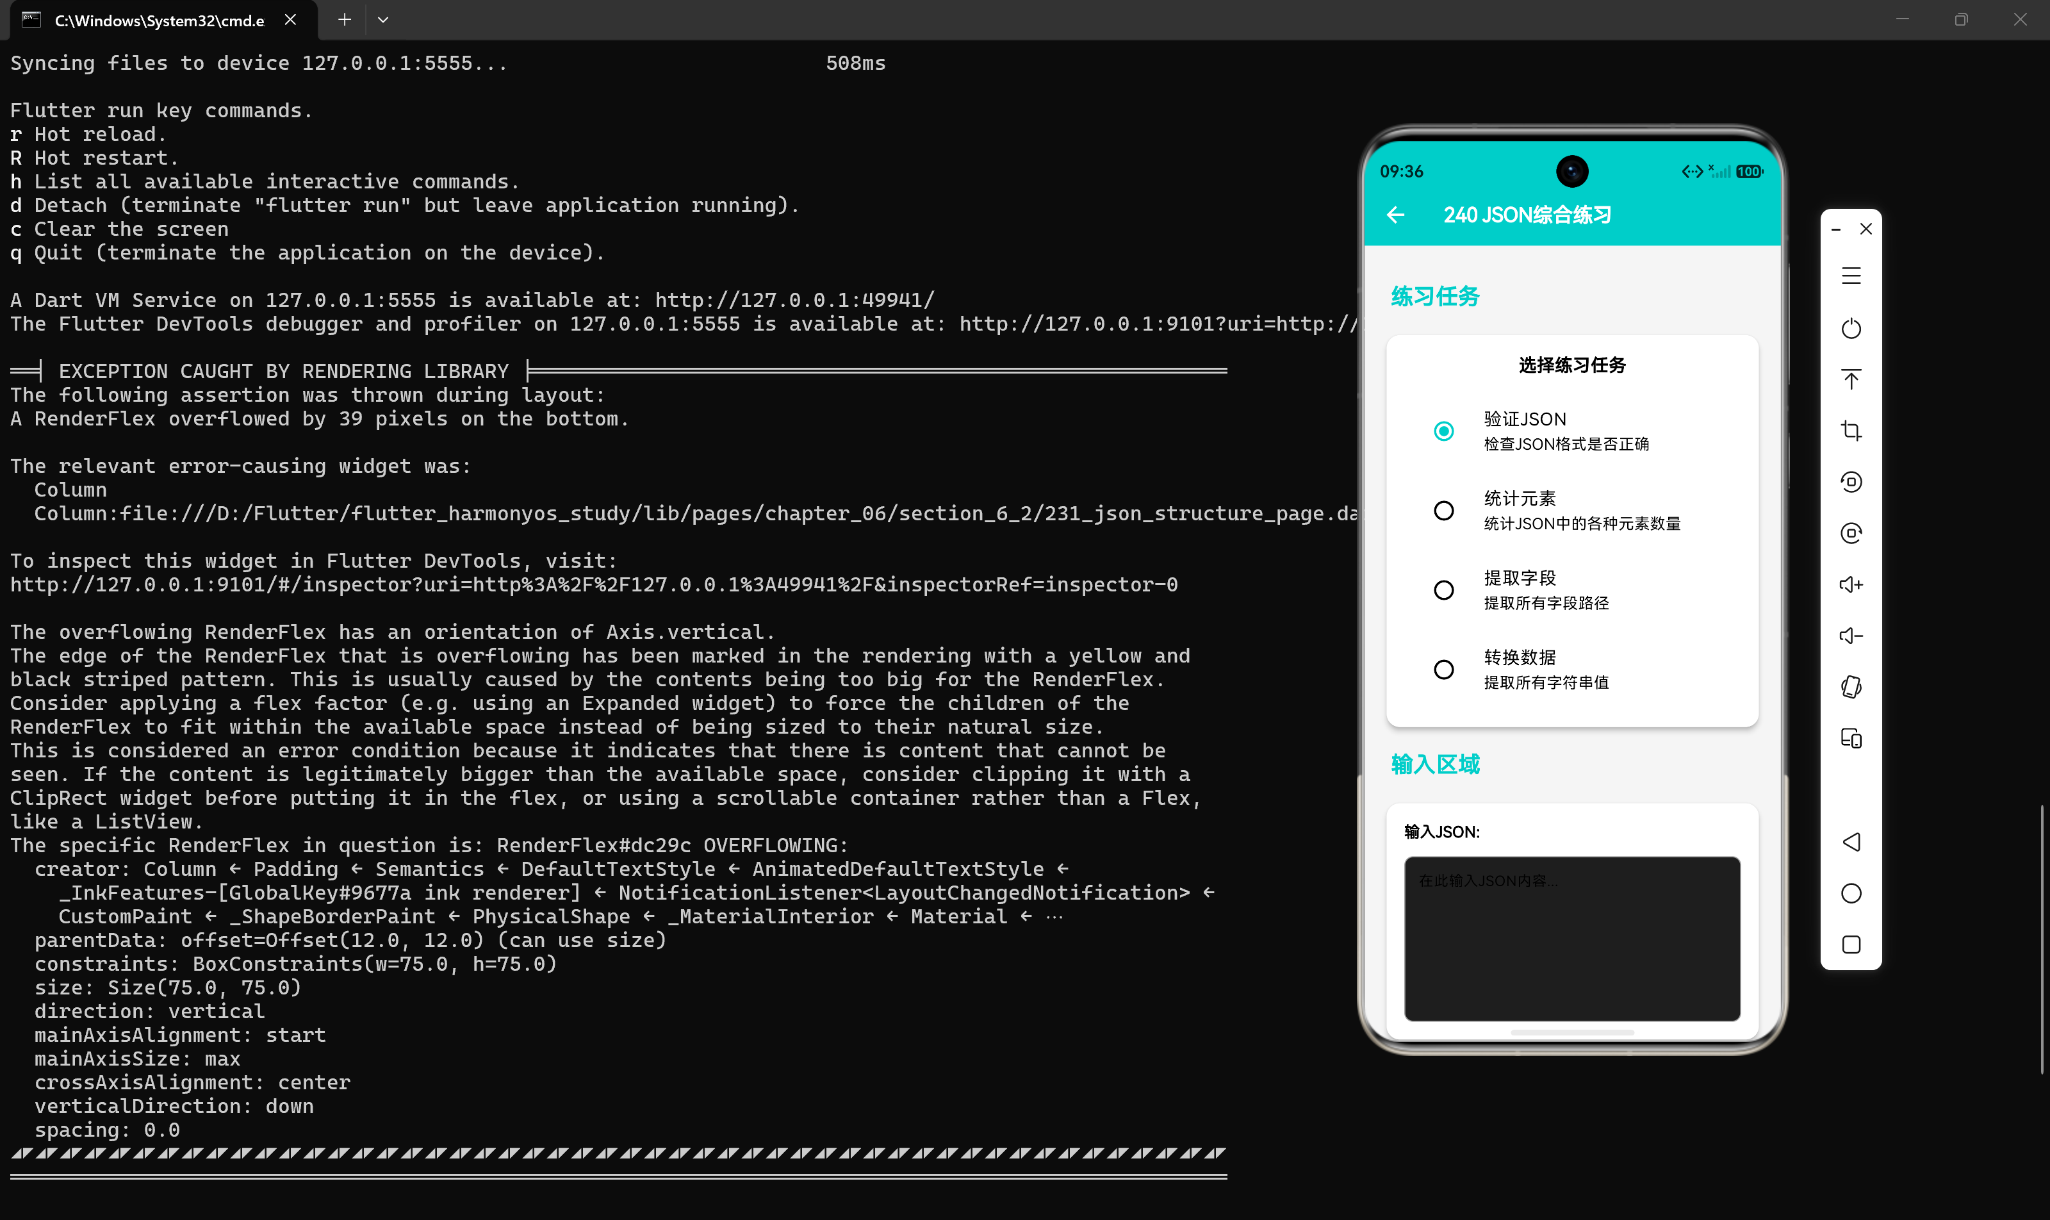2050x1220 pixels.
Task: Click the 'spacing: 0.0' line
Action: (x=107, y=1130)
